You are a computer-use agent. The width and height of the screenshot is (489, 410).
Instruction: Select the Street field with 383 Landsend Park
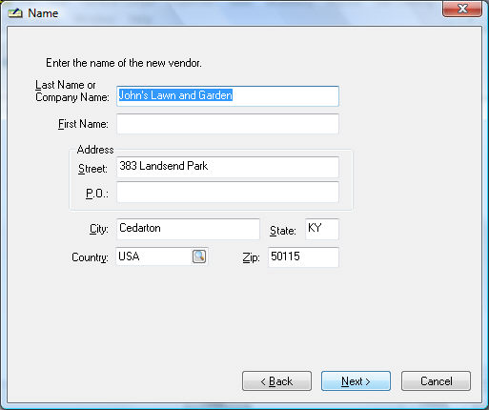(228, 167)
